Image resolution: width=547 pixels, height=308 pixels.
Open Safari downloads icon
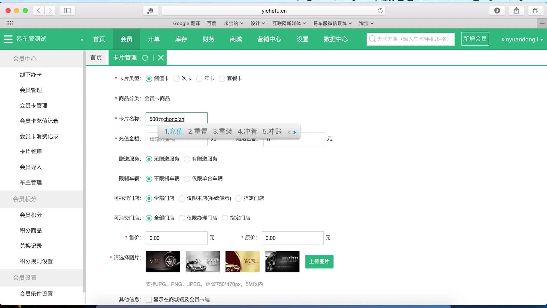click(x=497, y=11)
